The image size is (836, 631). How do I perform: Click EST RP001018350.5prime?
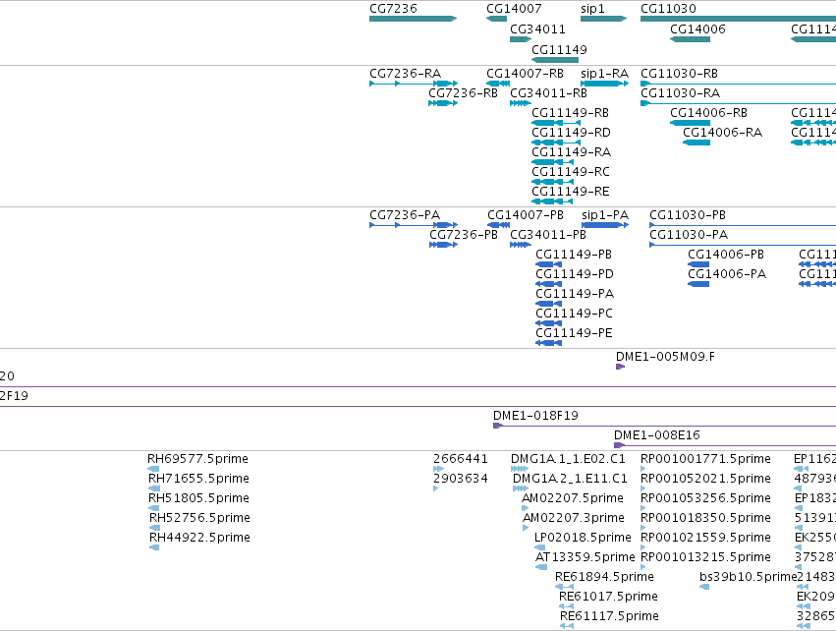click(643, 528)
